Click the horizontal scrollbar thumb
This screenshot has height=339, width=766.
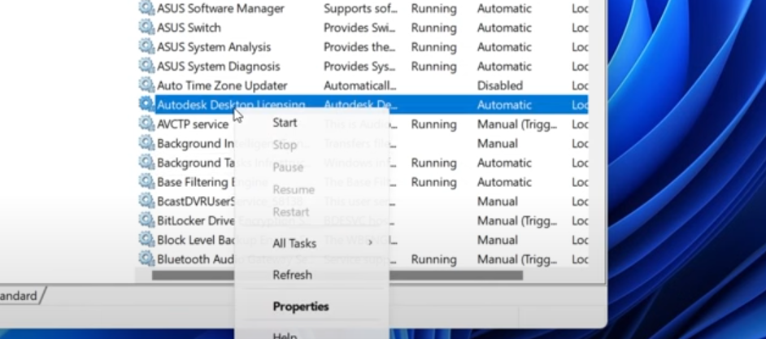337,276
